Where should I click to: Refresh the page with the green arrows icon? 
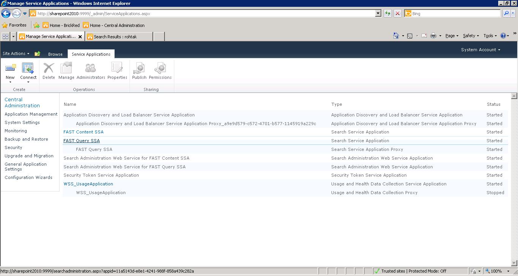tap(387, 14)
